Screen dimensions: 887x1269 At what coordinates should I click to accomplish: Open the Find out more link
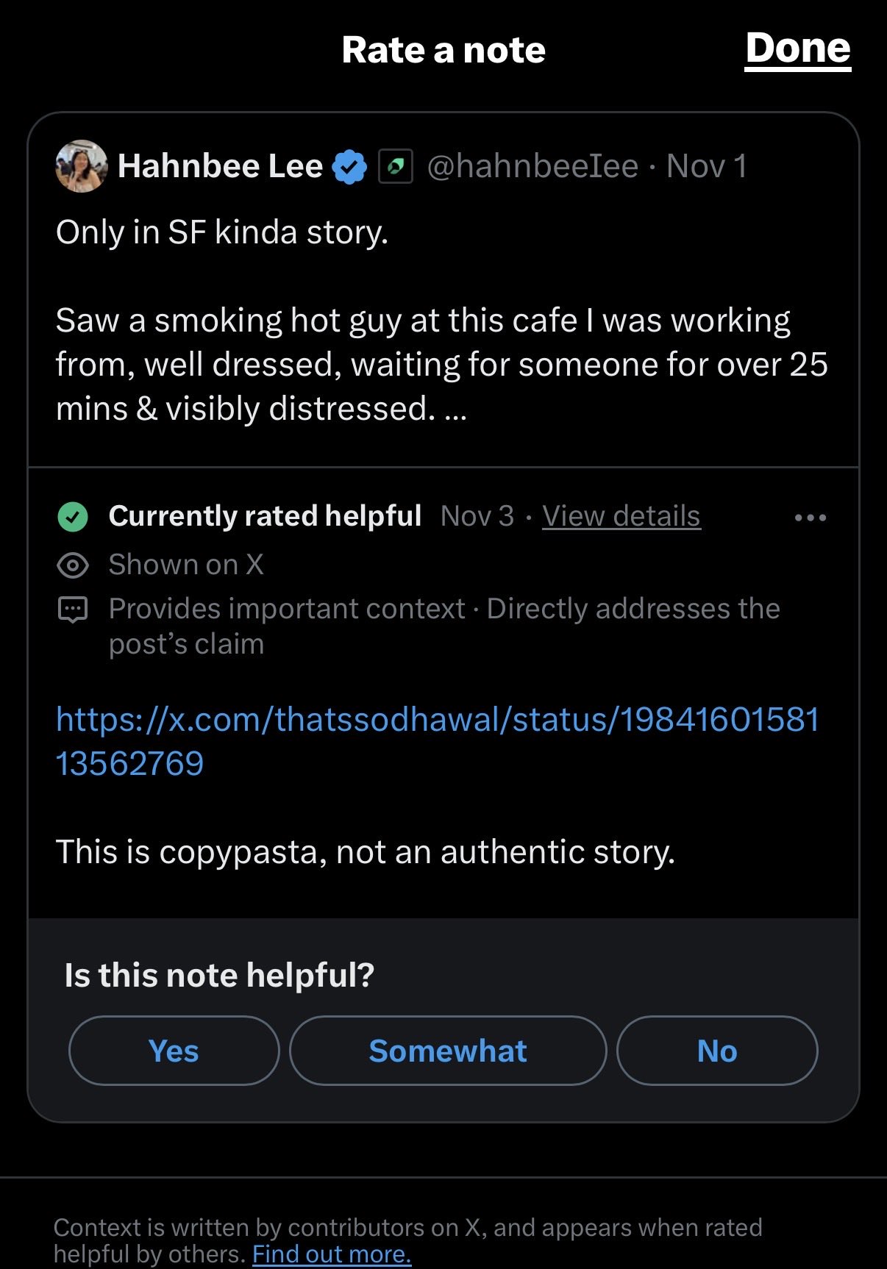tap(332, 1254)
